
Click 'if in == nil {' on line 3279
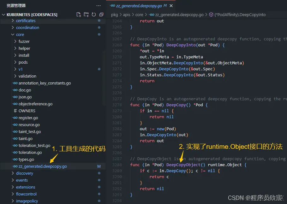(x=157, y=111)
